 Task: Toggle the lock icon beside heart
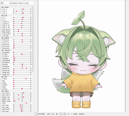point(1,87)
